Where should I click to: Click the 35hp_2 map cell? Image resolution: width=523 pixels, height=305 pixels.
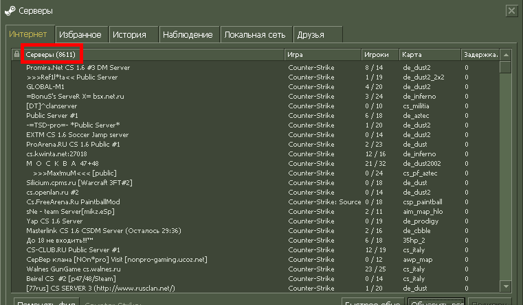point(414,241)
